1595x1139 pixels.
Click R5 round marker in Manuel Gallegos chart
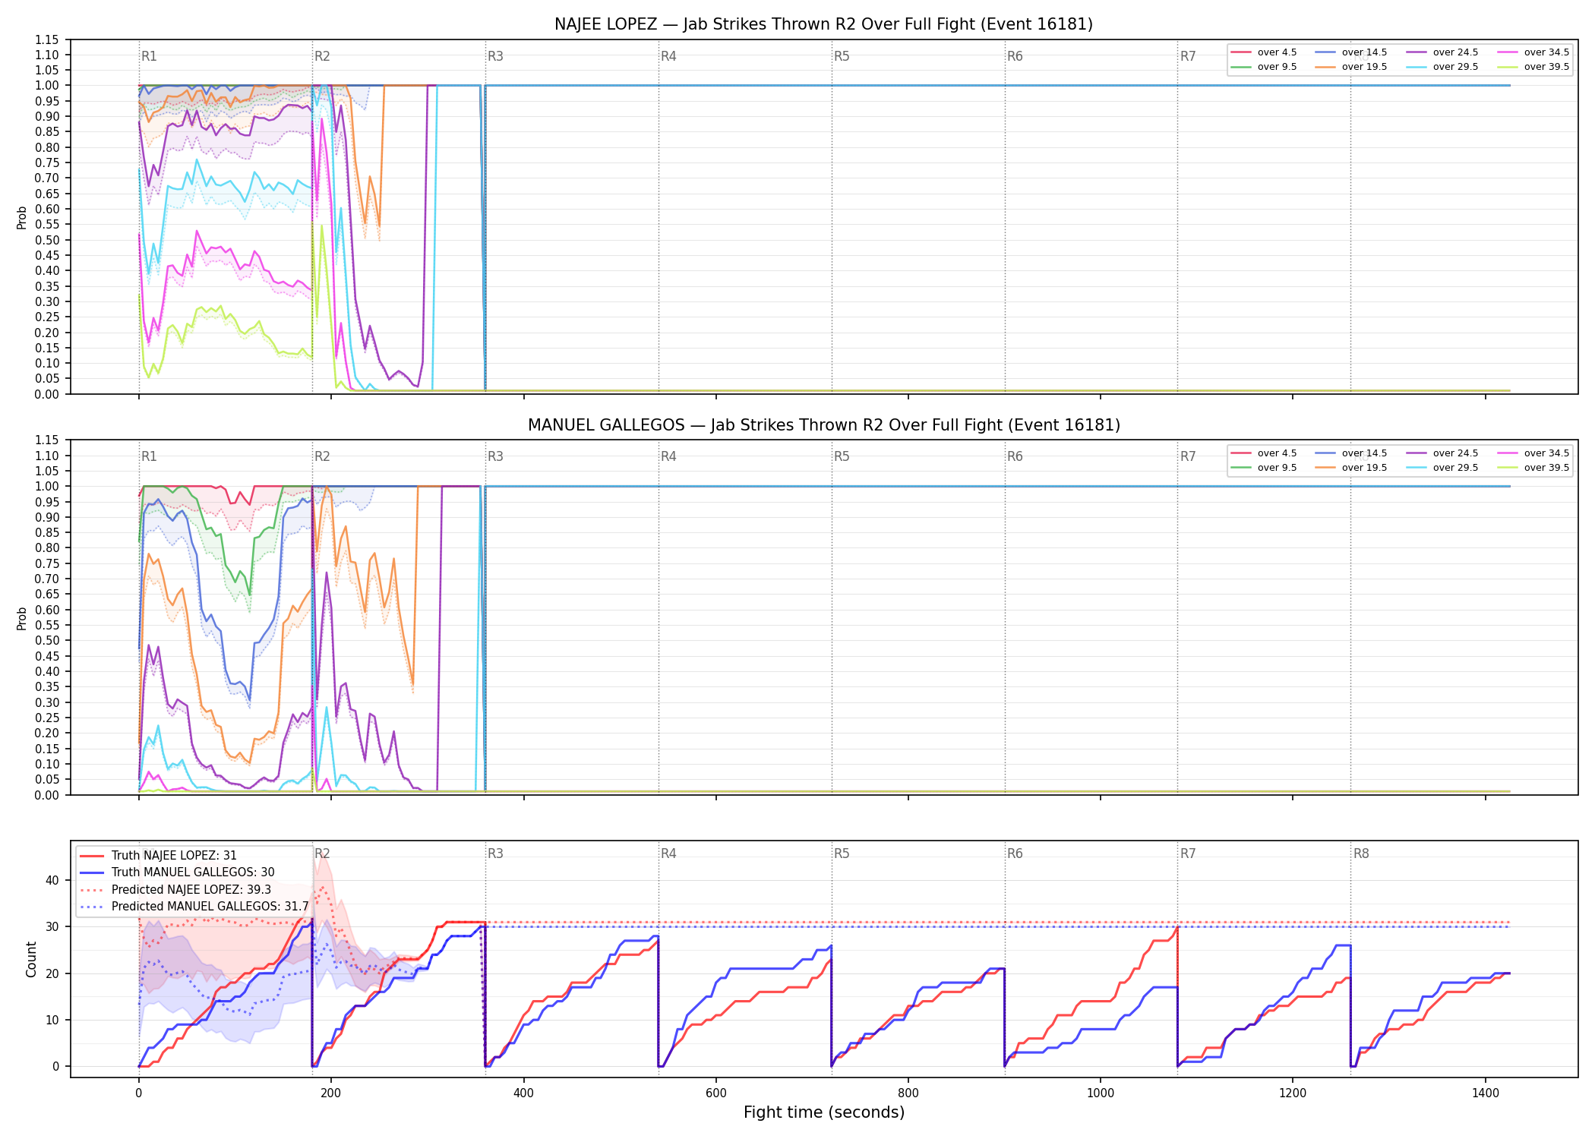[x=842, y=456]
